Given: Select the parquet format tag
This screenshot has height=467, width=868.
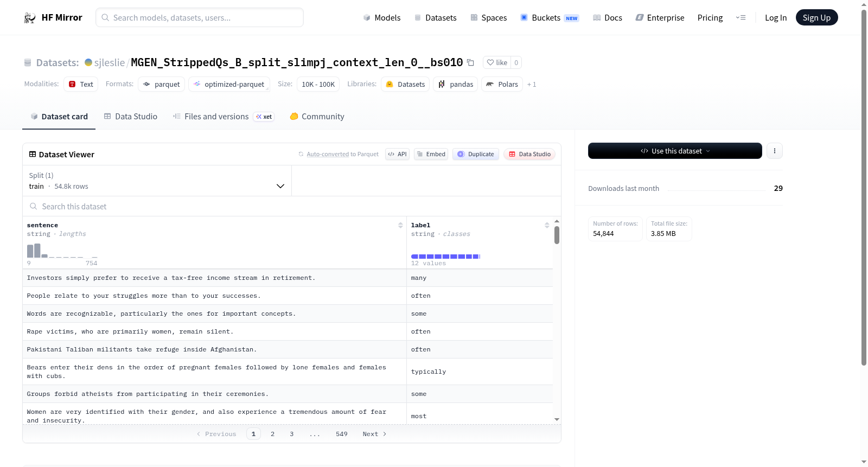Looking at the screenshot, I should (162, 84).
